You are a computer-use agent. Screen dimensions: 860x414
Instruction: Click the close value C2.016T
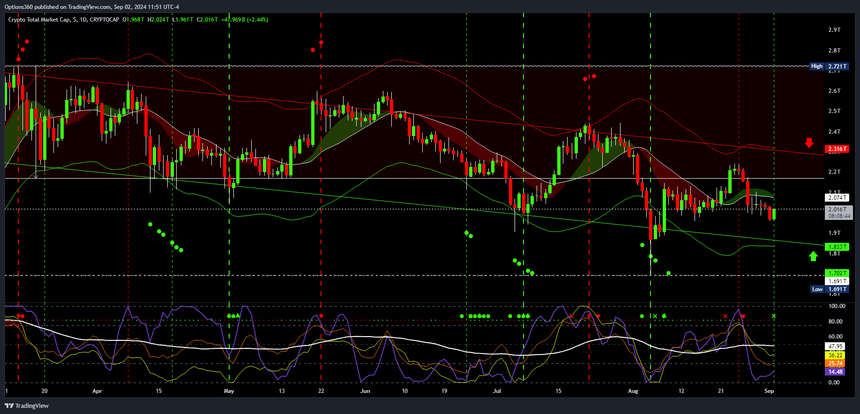click(x=207, y=20)
